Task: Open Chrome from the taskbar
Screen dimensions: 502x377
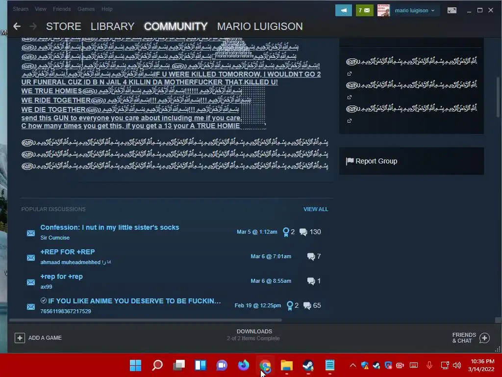Action: click(x=265, y=365)
